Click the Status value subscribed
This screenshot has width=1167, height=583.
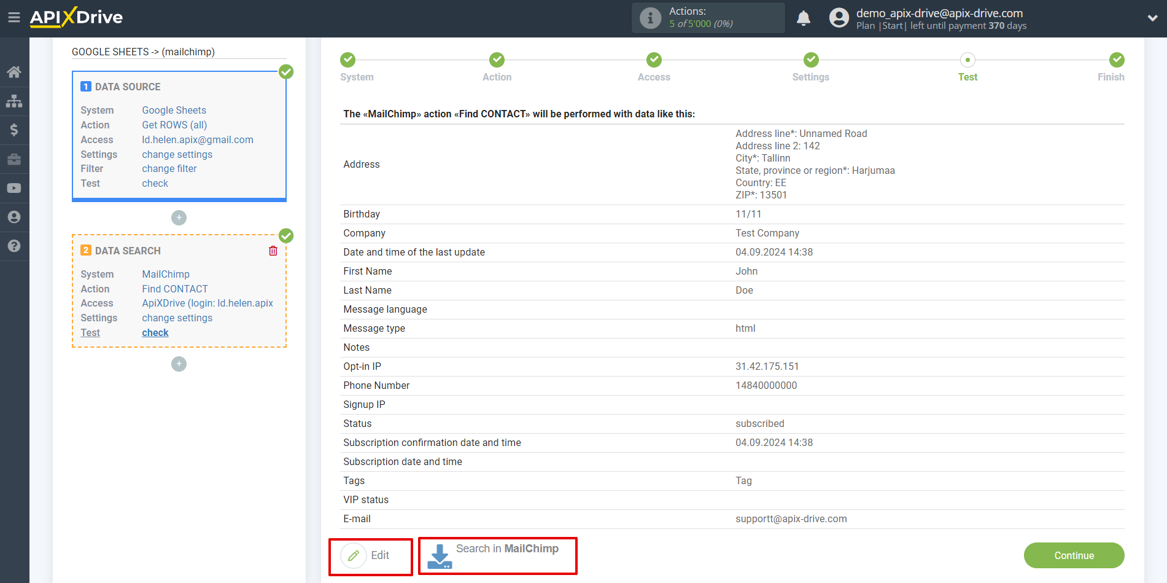[x=759, y=423]
